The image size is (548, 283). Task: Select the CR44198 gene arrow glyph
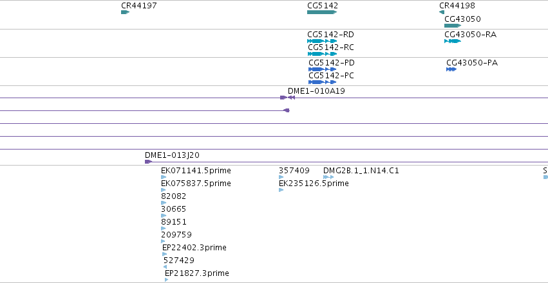(442, 12)
